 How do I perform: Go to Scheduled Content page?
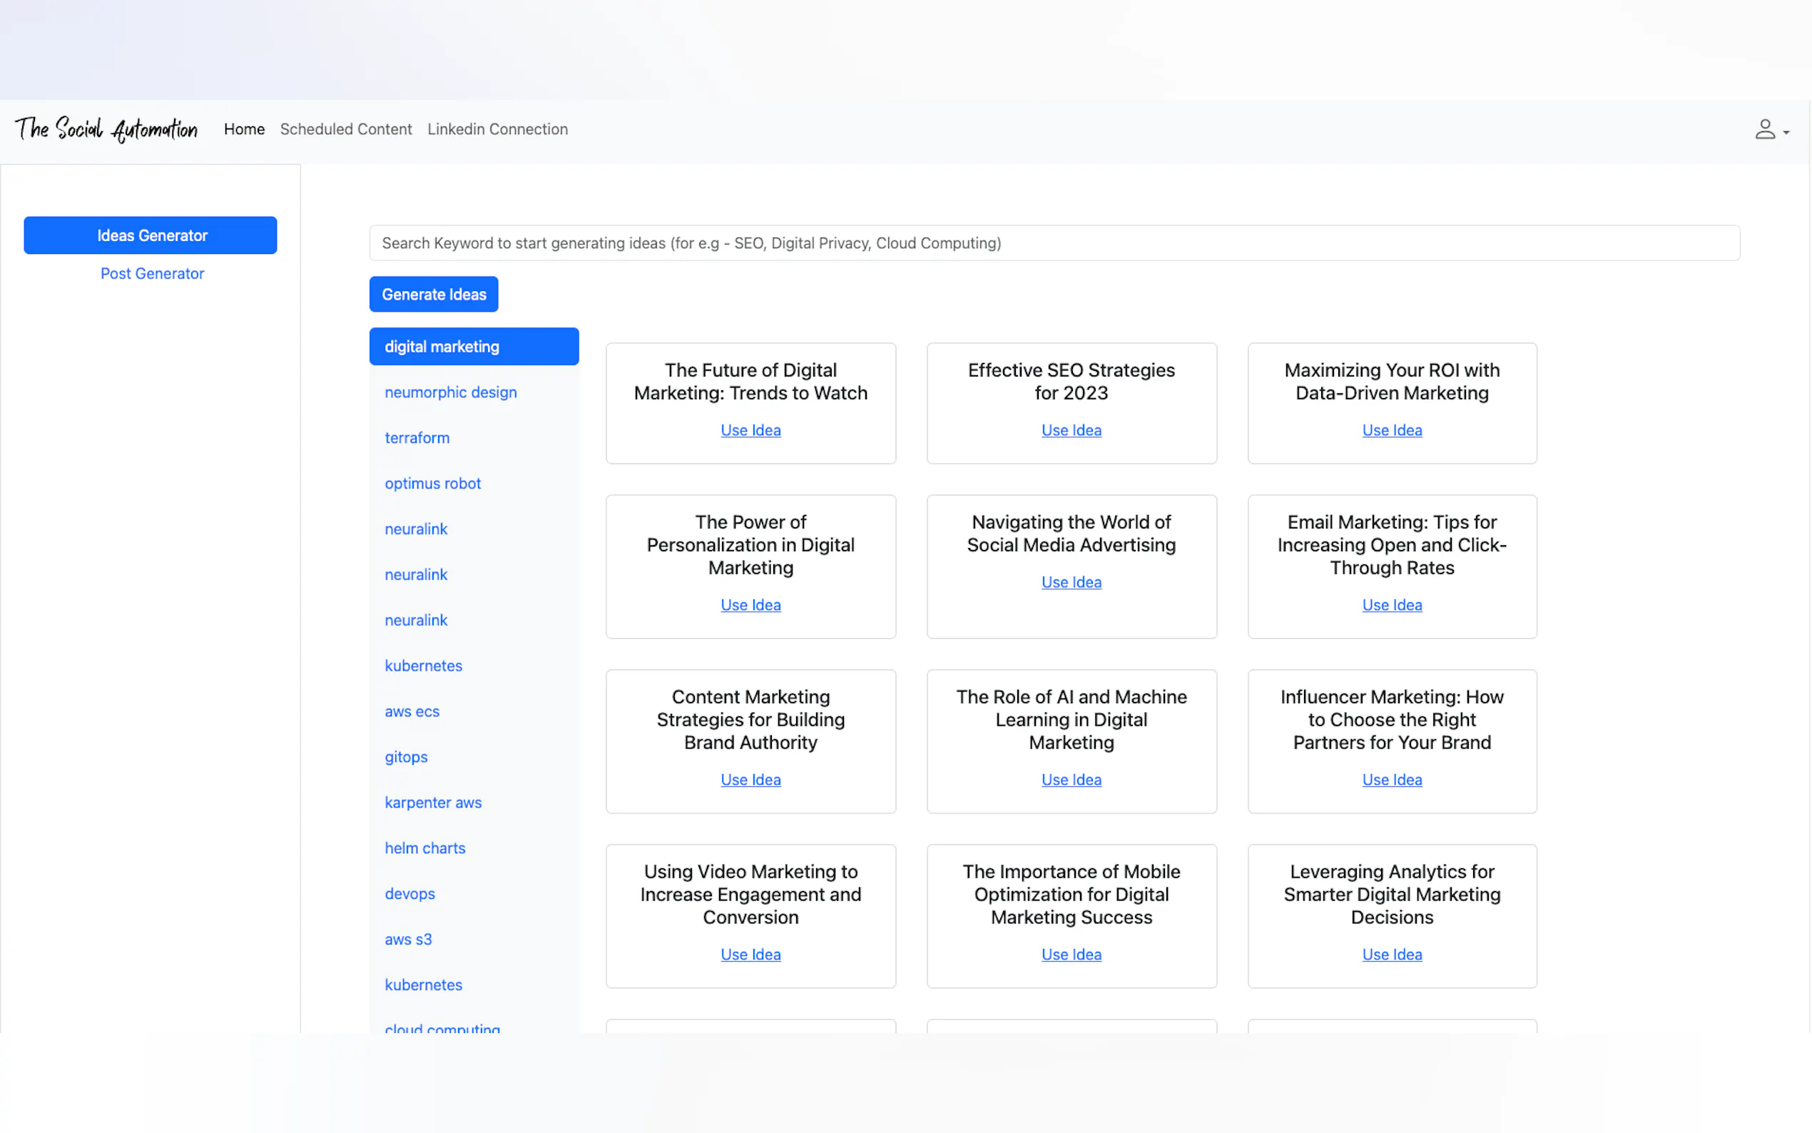(345, 129)
